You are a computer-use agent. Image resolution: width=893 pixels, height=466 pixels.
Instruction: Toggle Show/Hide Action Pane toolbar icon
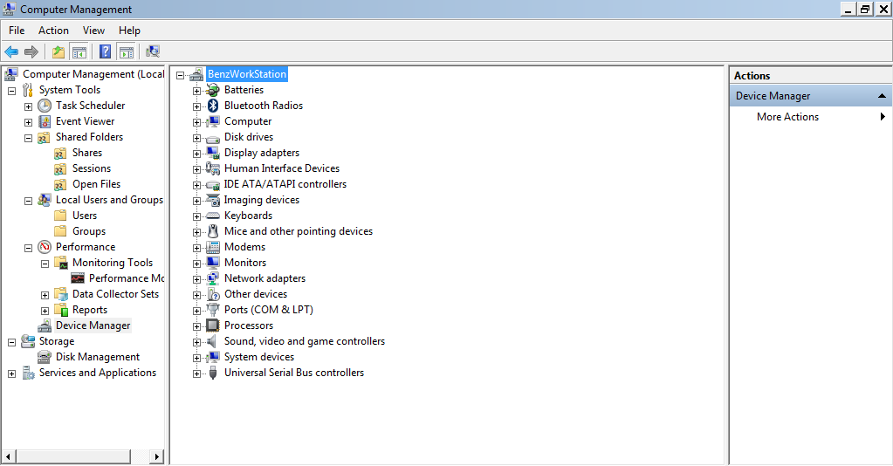[x=127, y=51]
